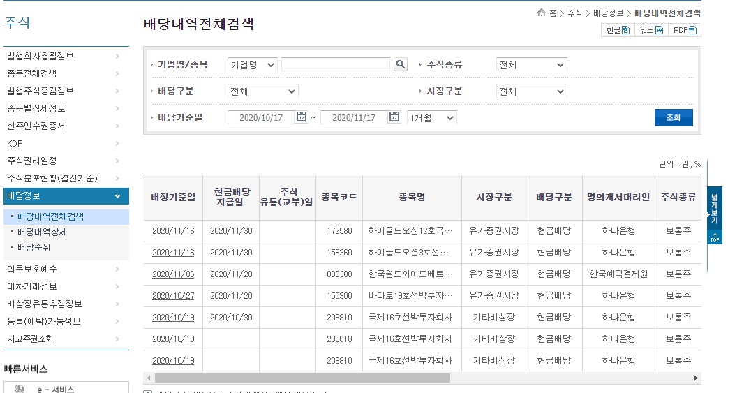The height and width of the screenshot is (393, 751).
Task: Open 사고주권조회 in the sidebar
Action: point(30,339)
